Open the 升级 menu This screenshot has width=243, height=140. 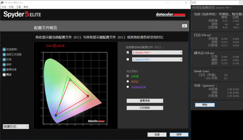[11, 7]
